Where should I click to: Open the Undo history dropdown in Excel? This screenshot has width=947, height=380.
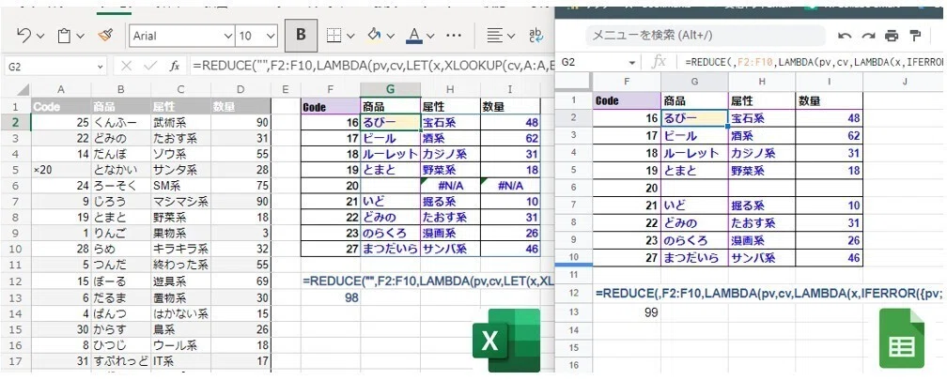click(x=40, y=37)
